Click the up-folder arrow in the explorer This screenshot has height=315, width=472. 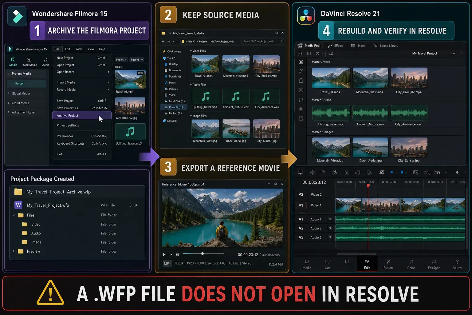coord(178,41)
